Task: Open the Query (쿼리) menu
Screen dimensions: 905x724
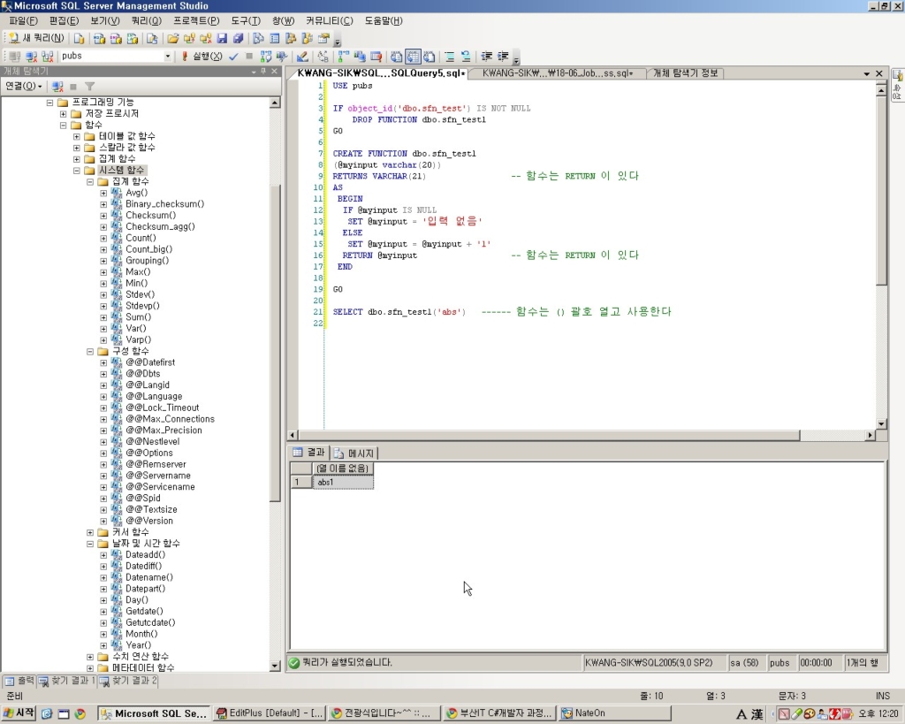Action: tap(146, 21)
